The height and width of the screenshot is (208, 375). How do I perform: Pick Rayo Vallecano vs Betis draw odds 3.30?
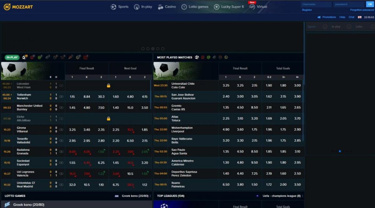click(240, 141)
